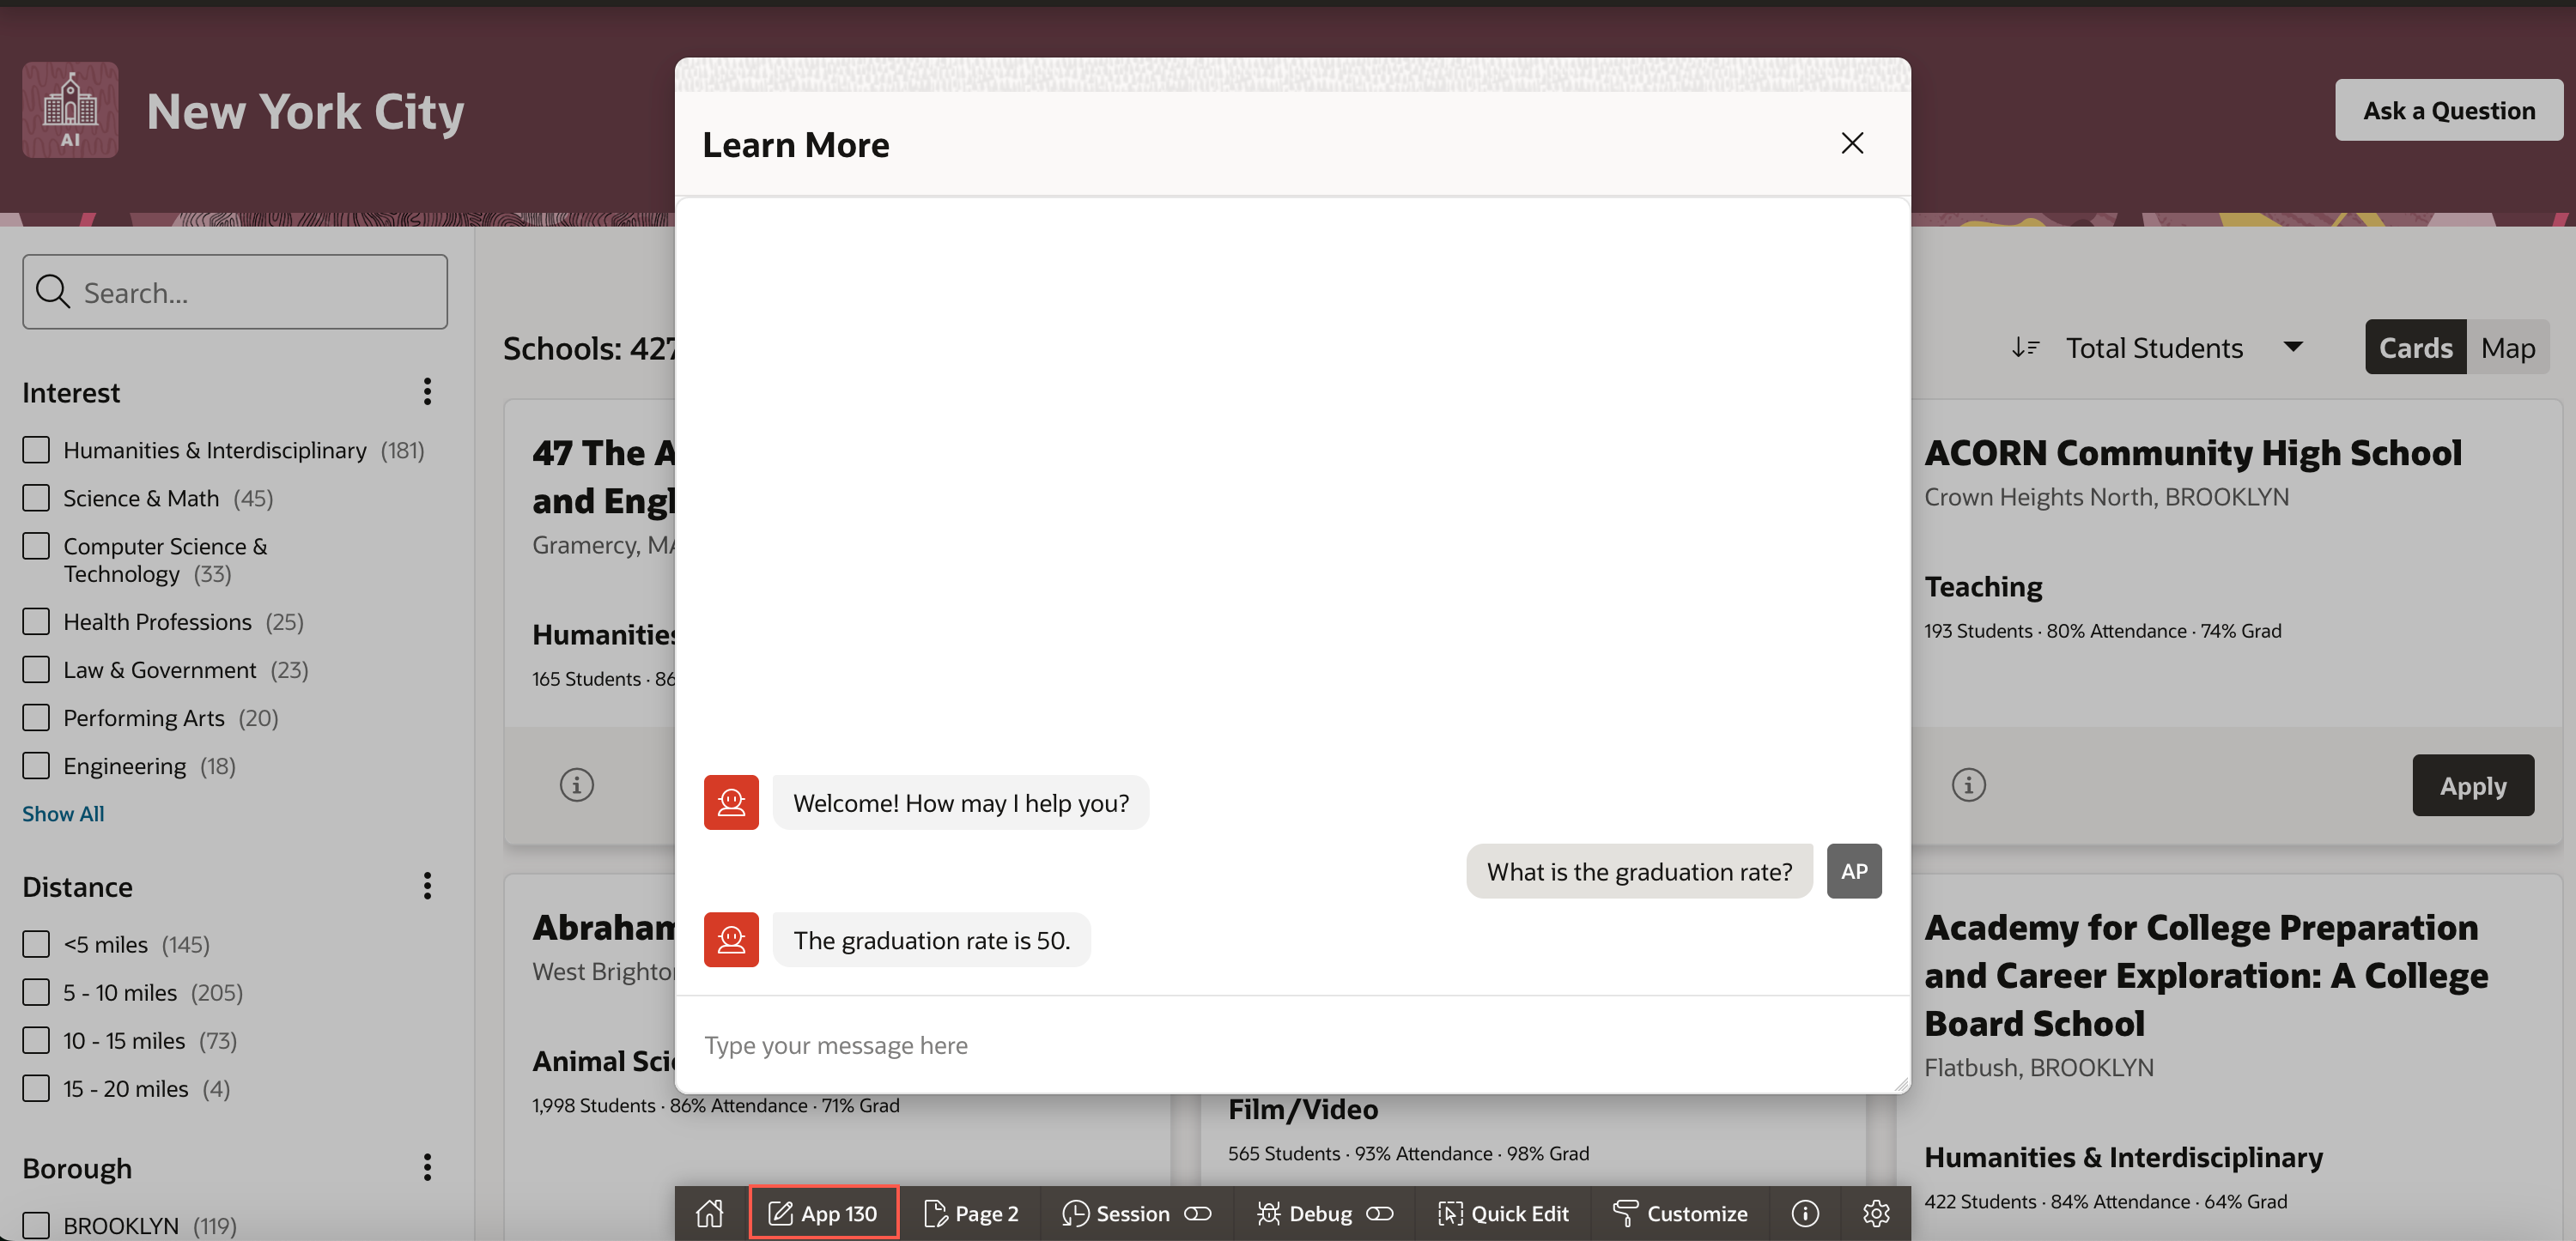Check the 10 - 15 miles filter
2576x1241 pixels.
coord(36,1040)
